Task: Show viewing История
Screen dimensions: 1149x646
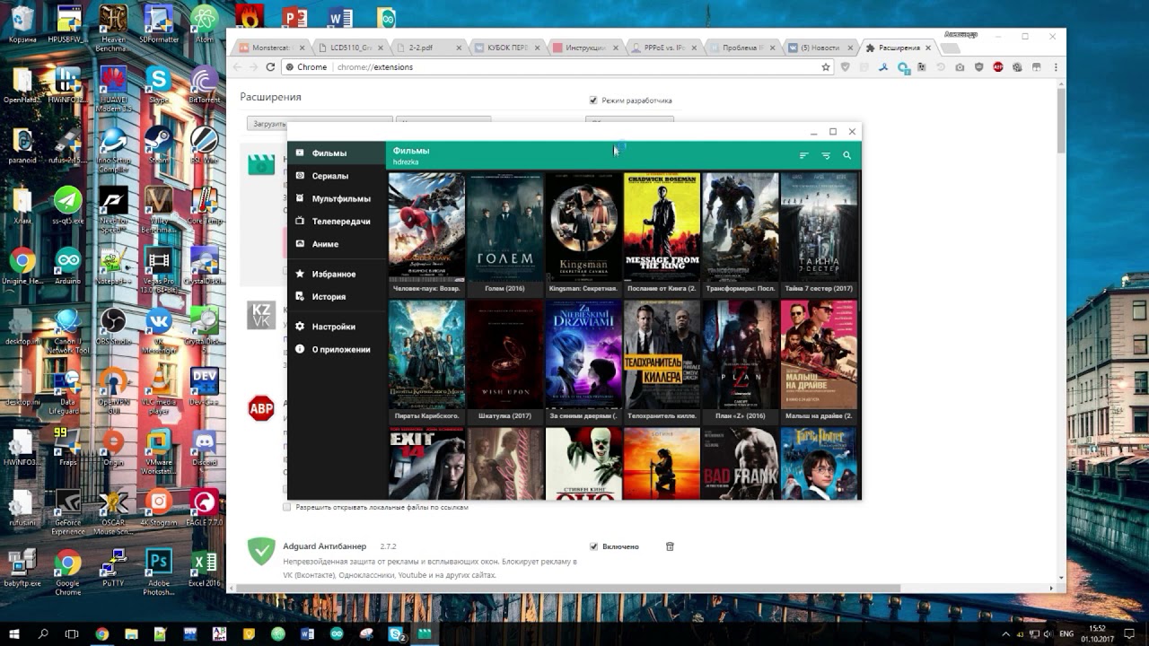Action: pyautogui.click(x=337, y=296)
